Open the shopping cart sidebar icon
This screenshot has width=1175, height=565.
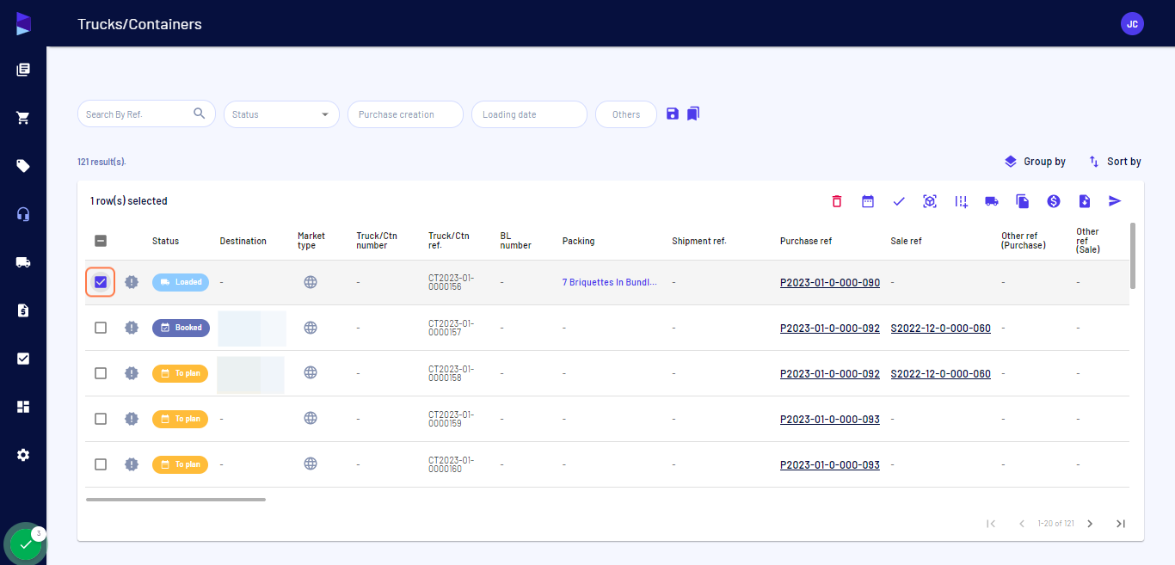(23, 118)
